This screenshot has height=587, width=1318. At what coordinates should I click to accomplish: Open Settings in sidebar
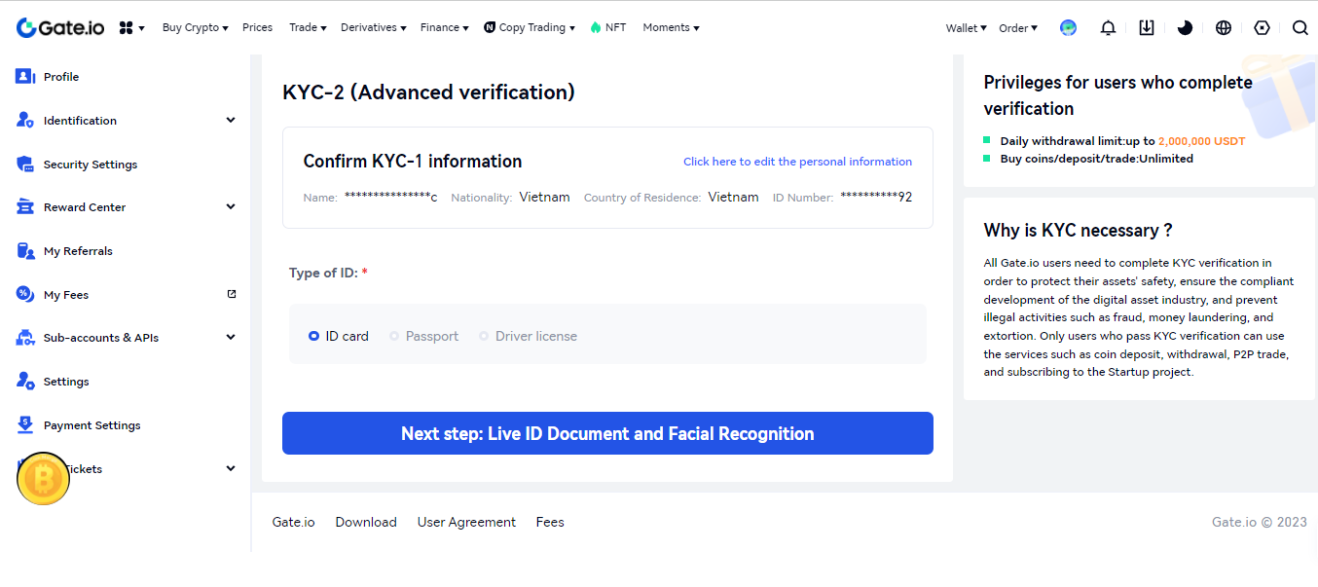click(66, 382)
